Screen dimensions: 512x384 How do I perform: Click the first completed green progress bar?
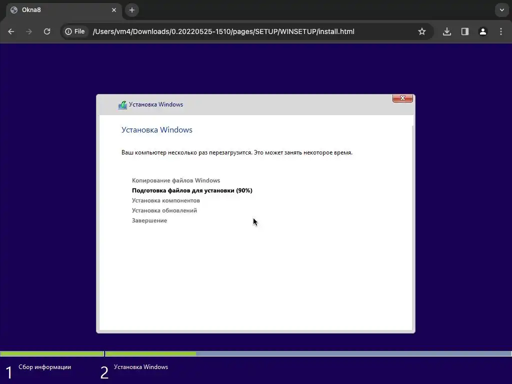click(x=52, y=353)
